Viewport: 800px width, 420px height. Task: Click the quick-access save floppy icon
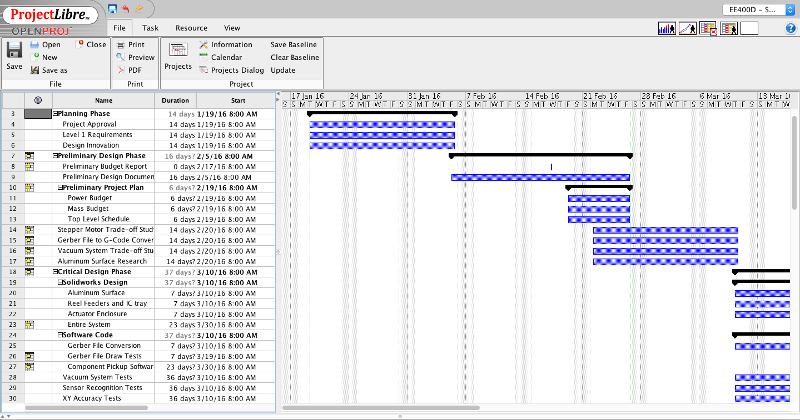(112, 8)
